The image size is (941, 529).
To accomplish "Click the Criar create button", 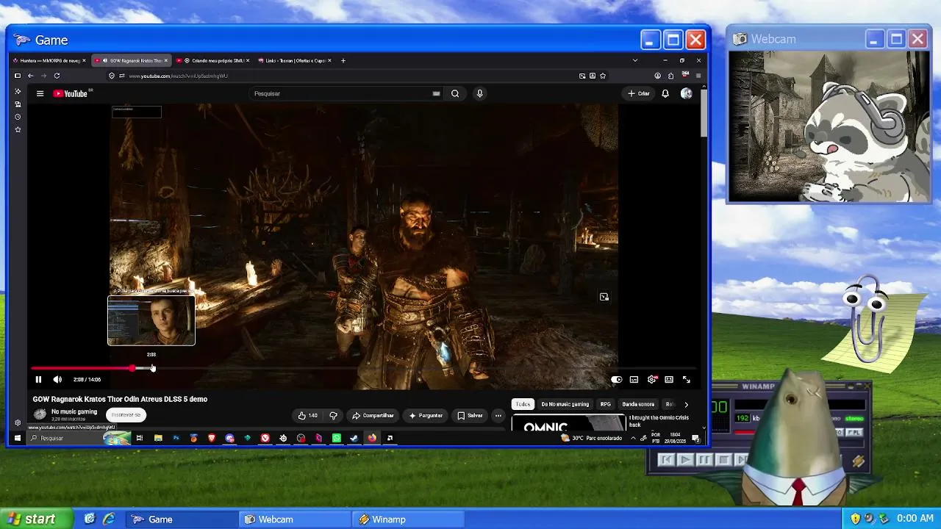I will click(x=638, y=93).
